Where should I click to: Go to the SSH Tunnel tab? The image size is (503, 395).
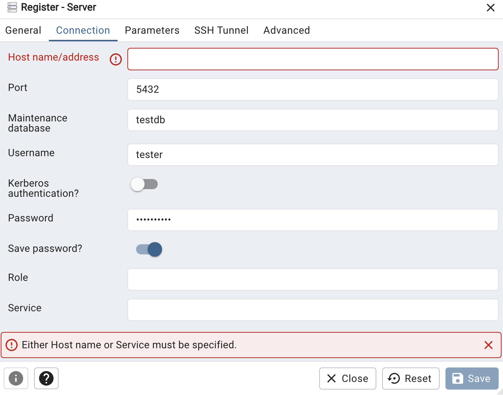pos(221,30)
